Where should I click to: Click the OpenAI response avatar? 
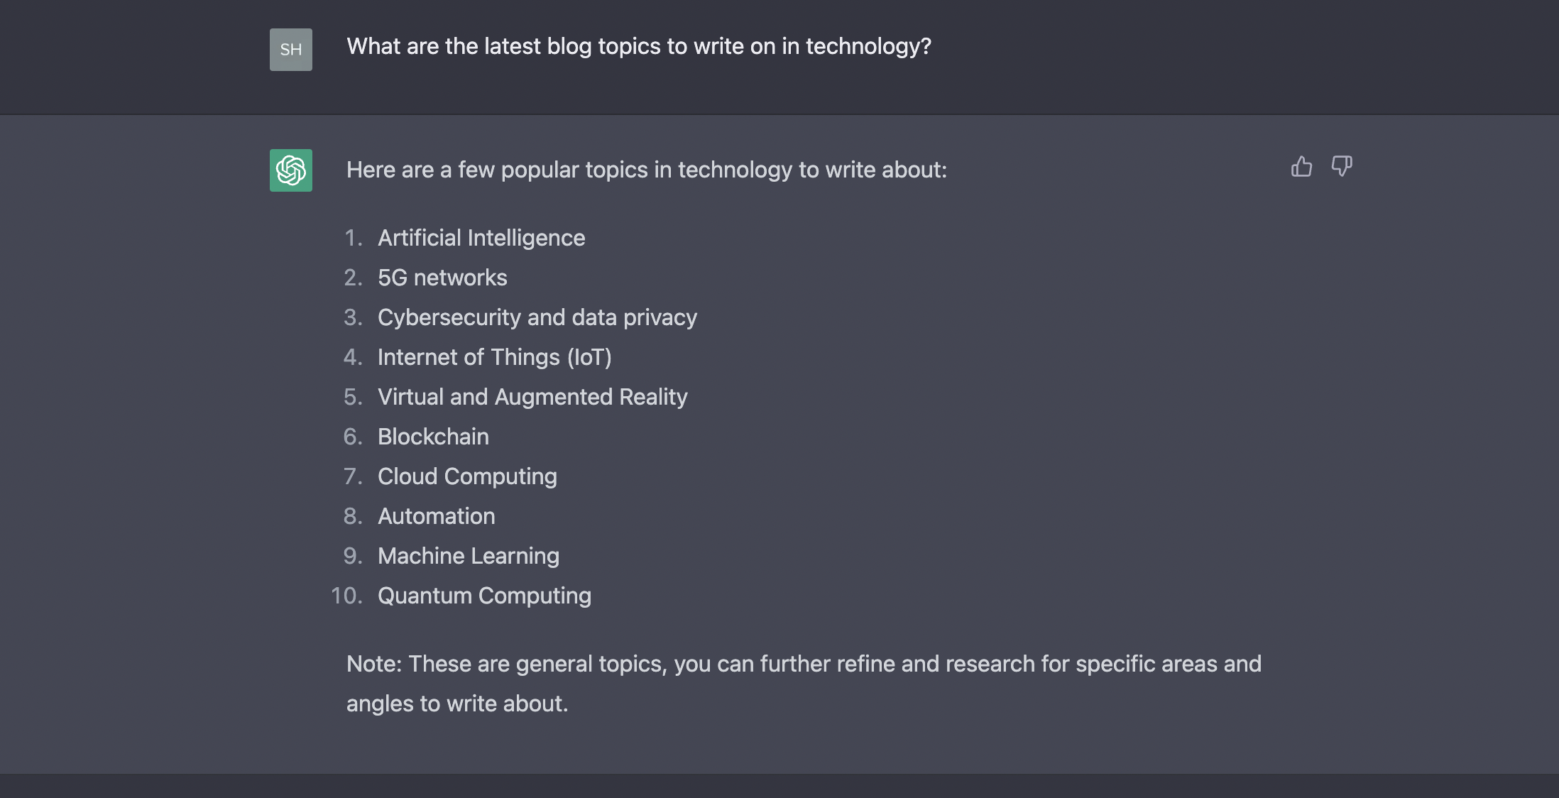click(291, 170)
